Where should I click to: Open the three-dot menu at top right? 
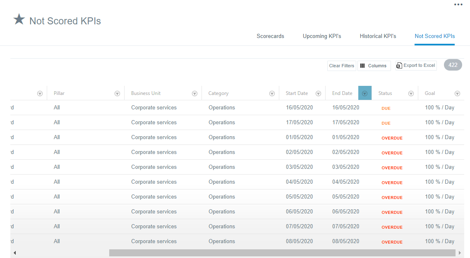(x=458, y=5)
